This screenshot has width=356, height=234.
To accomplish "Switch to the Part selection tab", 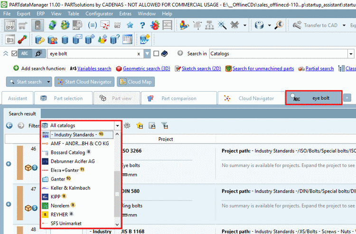I will [x=63, y=98].
